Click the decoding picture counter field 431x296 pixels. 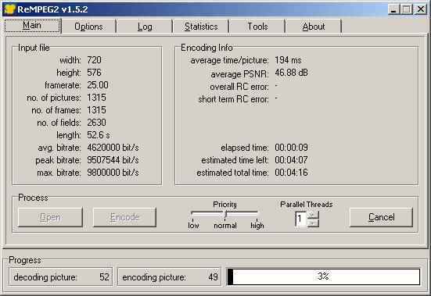61,276
